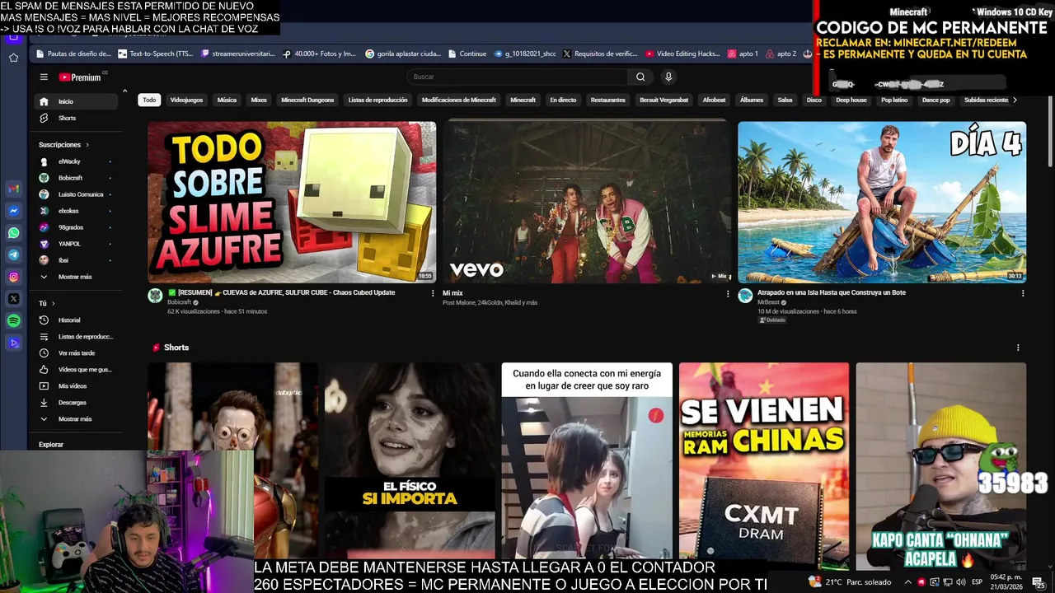This screenshot has height=593, width=1055.
Task: Expand the Suscripciones section header
Action: click(x=63, y=144)
